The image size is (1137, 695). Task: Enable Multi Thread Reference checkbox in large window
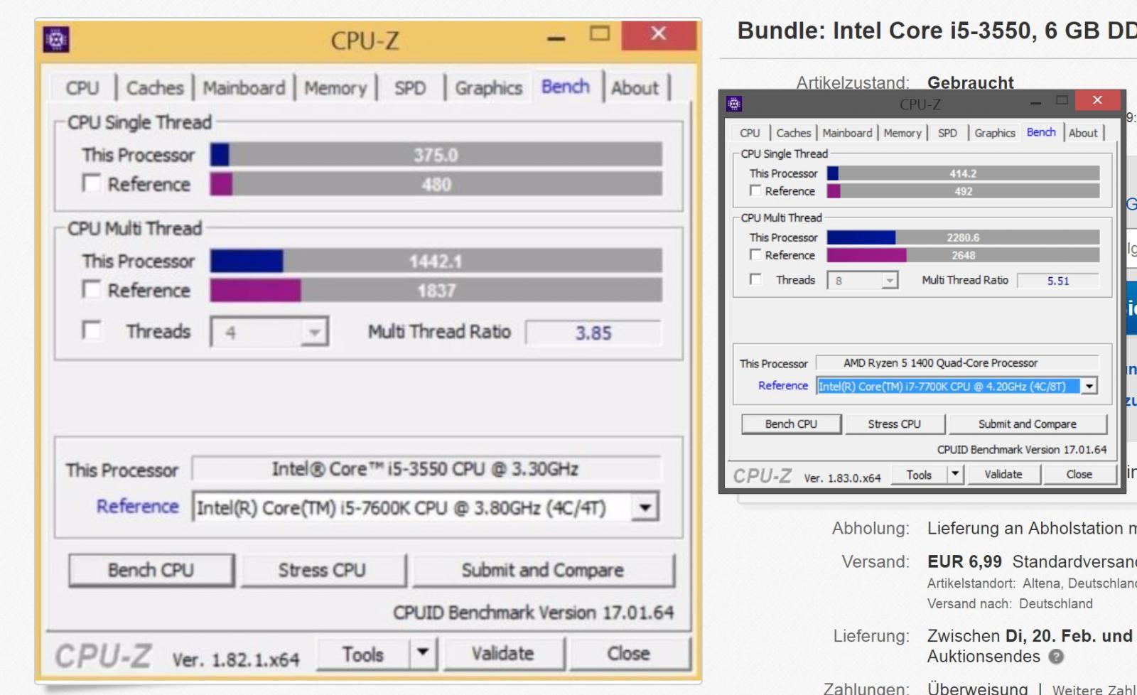[91, 289]
